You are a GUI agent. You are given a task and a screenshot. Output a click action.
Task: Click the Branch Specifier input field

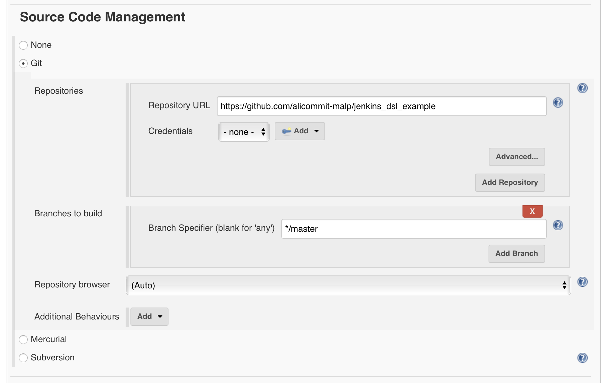(414, 229)
